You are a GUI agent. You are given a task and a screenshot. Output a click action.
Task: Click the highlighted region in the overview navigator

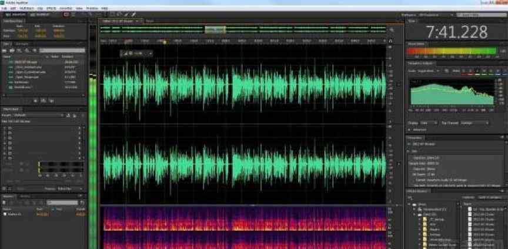pyautogui.click(x=215, y=29)
